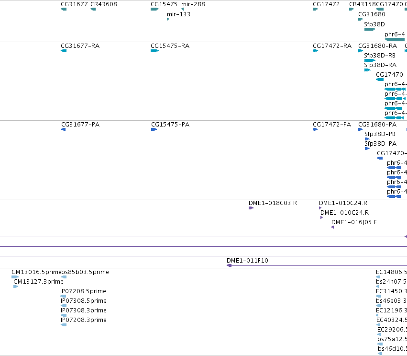
Task: Open transcript CG31680-RA label
Action: click(x=378, y=46)
